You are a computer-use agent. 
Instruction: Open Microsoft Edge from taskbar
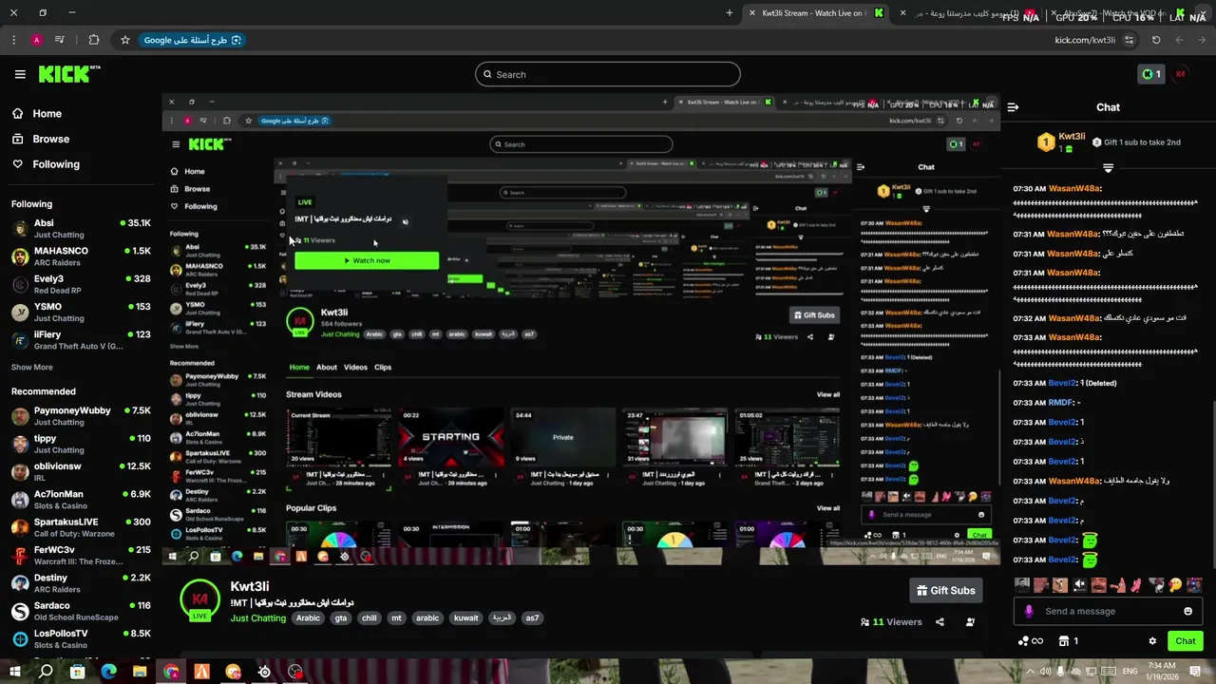click(x=108, y=672)
